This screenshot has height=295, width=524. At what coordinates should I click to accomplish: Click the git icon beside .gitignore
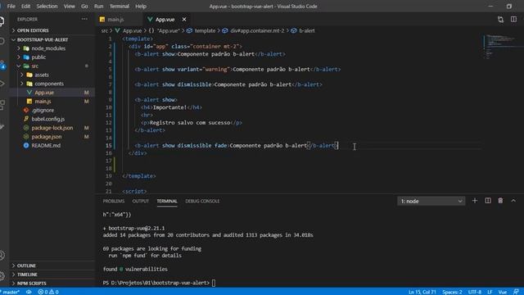[x=26, y=110]
